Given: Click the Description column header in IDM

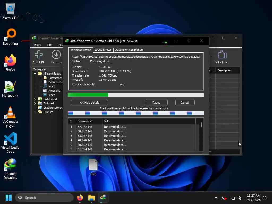Looking at the screenshot, I should pyautogui.click(x=228, y=70).
